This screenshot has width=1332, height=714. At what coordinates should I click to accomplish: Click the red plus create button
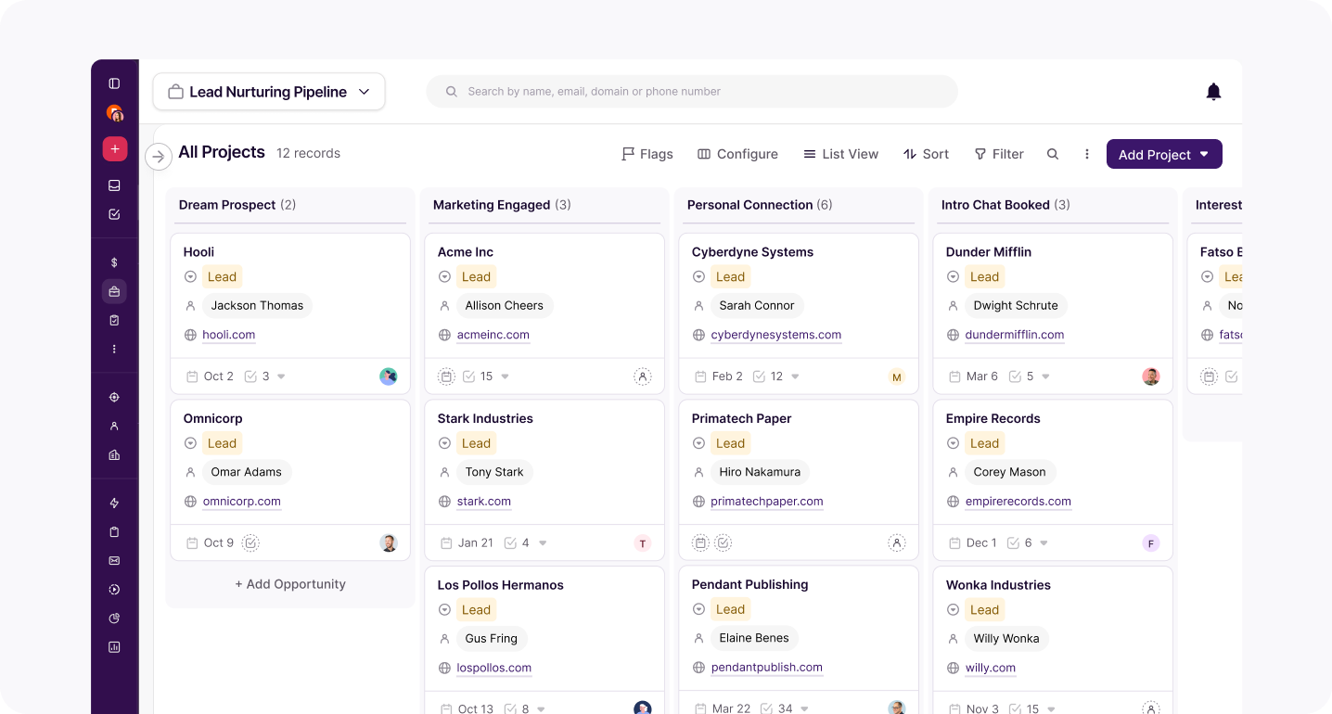click(x=114, y=148)
